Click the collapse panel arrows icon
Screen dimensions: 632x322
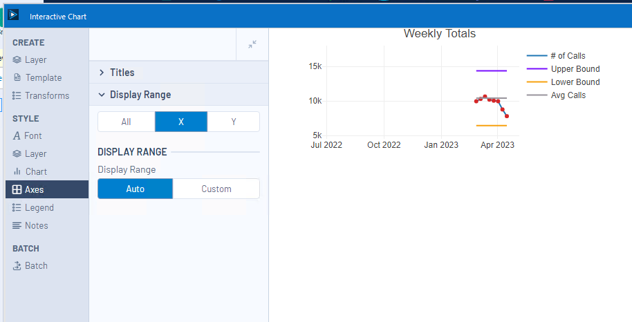252,44
